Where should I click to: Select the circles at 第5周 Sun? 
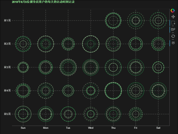[x=23, y=114]
